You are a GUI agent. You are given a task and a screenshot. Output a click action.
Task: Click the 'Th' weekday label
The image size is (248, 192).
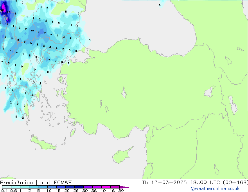coord(145,183)
